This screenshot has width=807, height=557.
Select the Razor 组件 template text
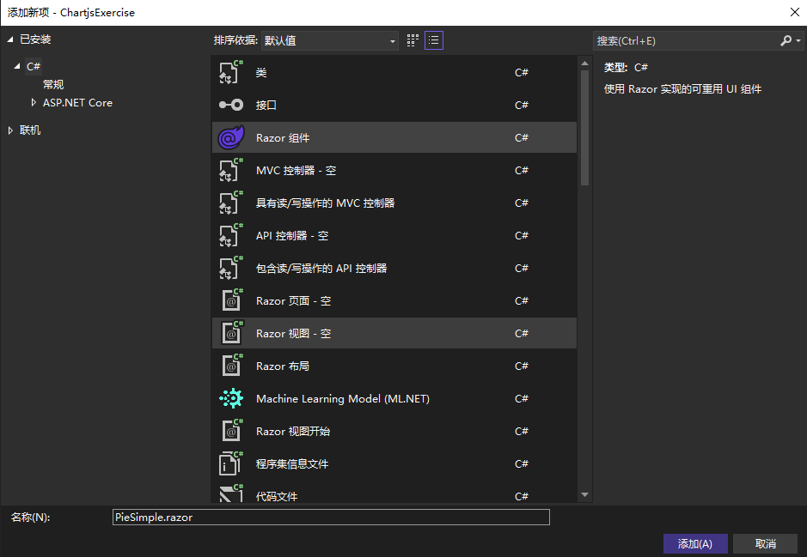(283, 137)
